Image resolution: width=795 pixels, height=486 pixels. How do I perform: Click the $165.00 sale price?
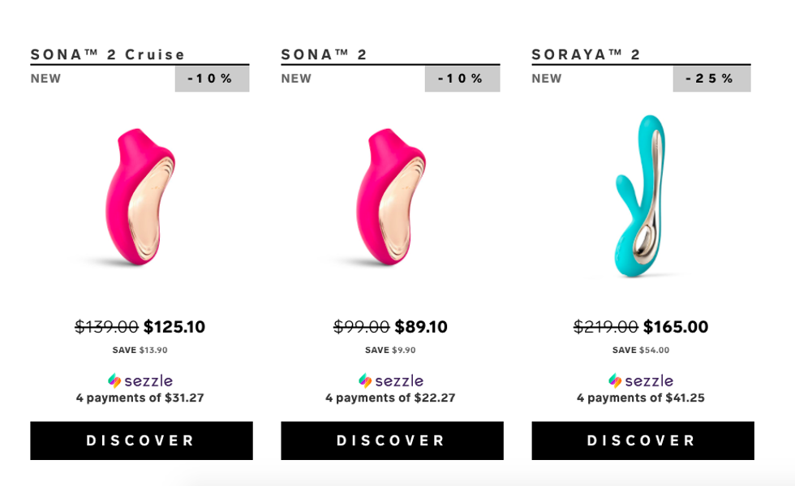coord(676,327)
